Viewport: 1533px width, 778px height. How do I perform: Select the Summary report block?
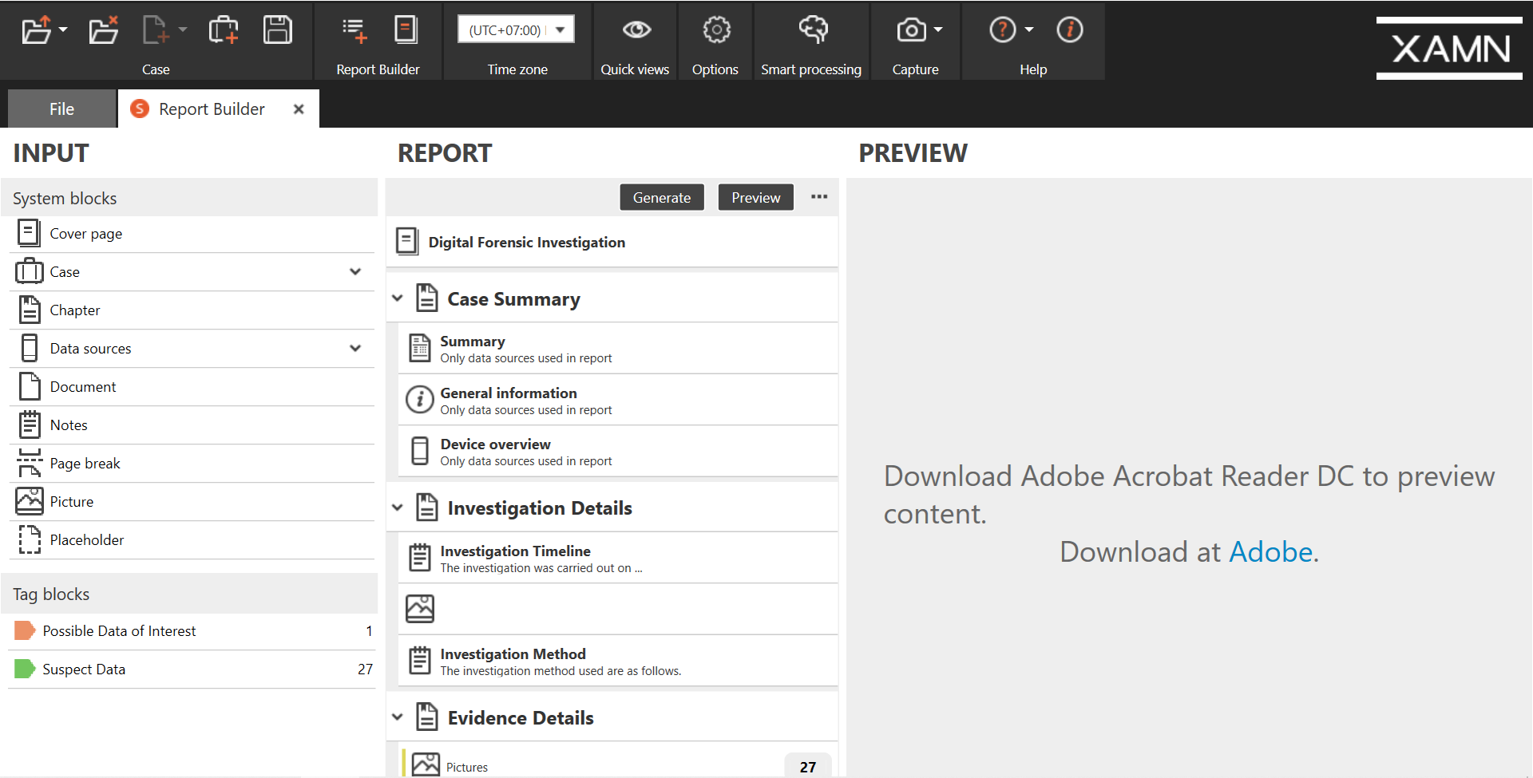coord(618,349)
